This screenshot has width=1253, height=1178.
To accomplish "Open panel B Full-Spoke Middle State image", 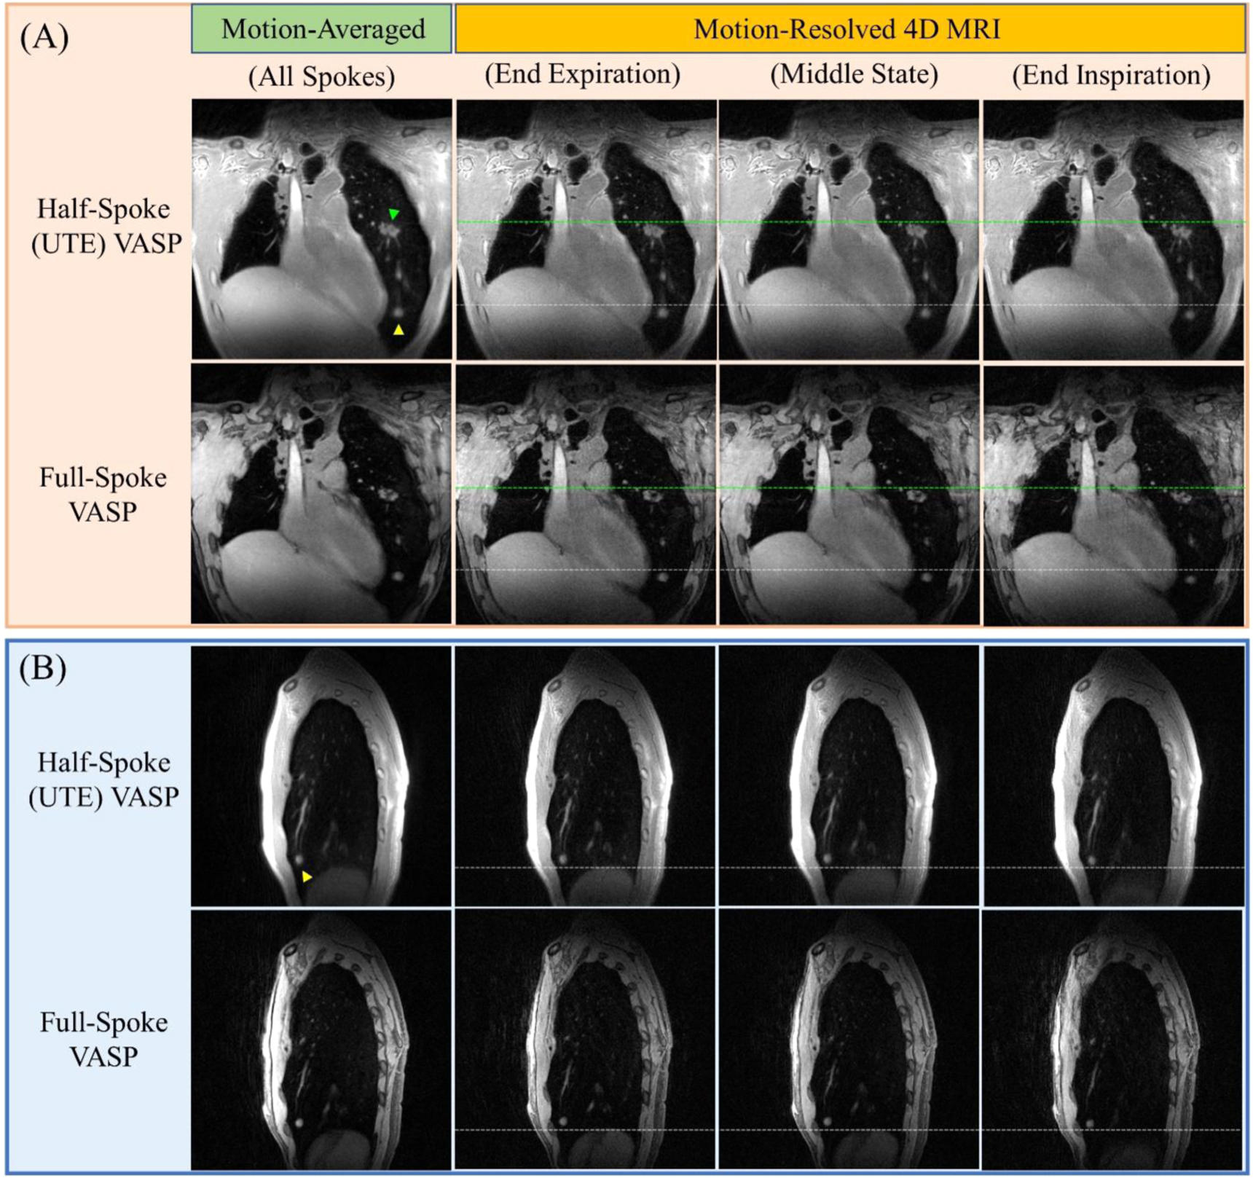I will tap(849, 1040).
